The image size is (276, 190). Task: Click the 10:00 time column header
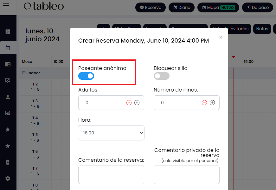(58, 62)
